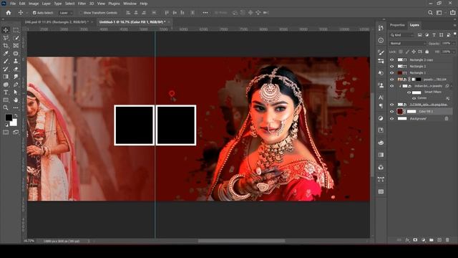Select the Hand tool
The width and height of the screenshot is (458, 258).
point(16,100)
